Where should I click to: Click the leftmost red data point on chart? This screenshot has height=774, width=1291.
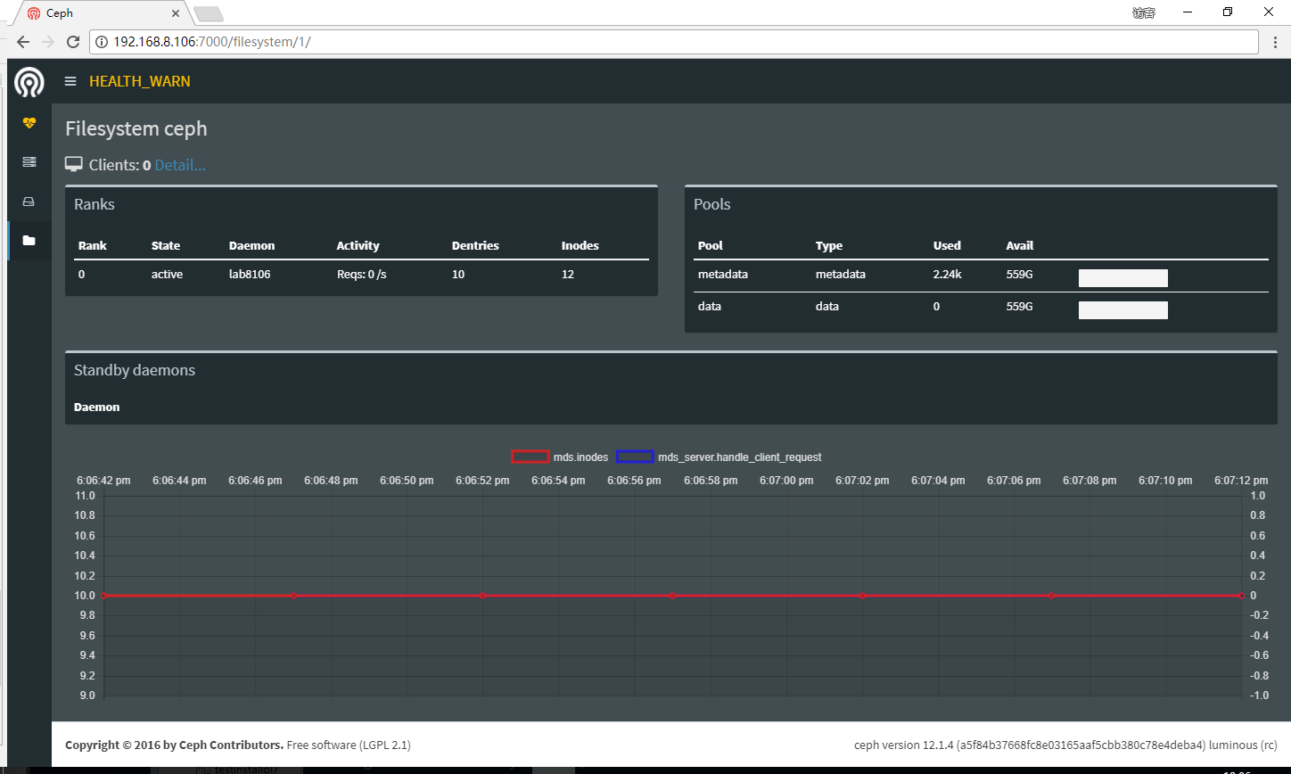pyautogui.click(x=104, y=595)
